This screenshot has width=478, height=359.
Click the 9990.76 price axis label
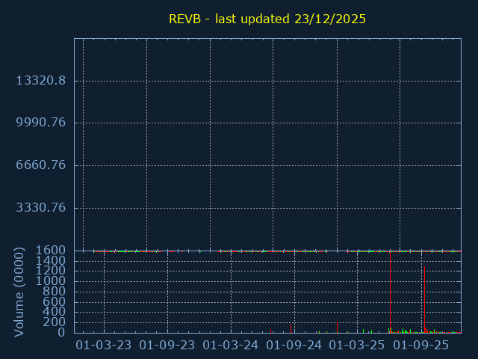point(51,123)
